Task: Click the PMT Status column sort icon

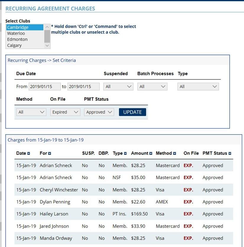Action: tap(230, 153)
